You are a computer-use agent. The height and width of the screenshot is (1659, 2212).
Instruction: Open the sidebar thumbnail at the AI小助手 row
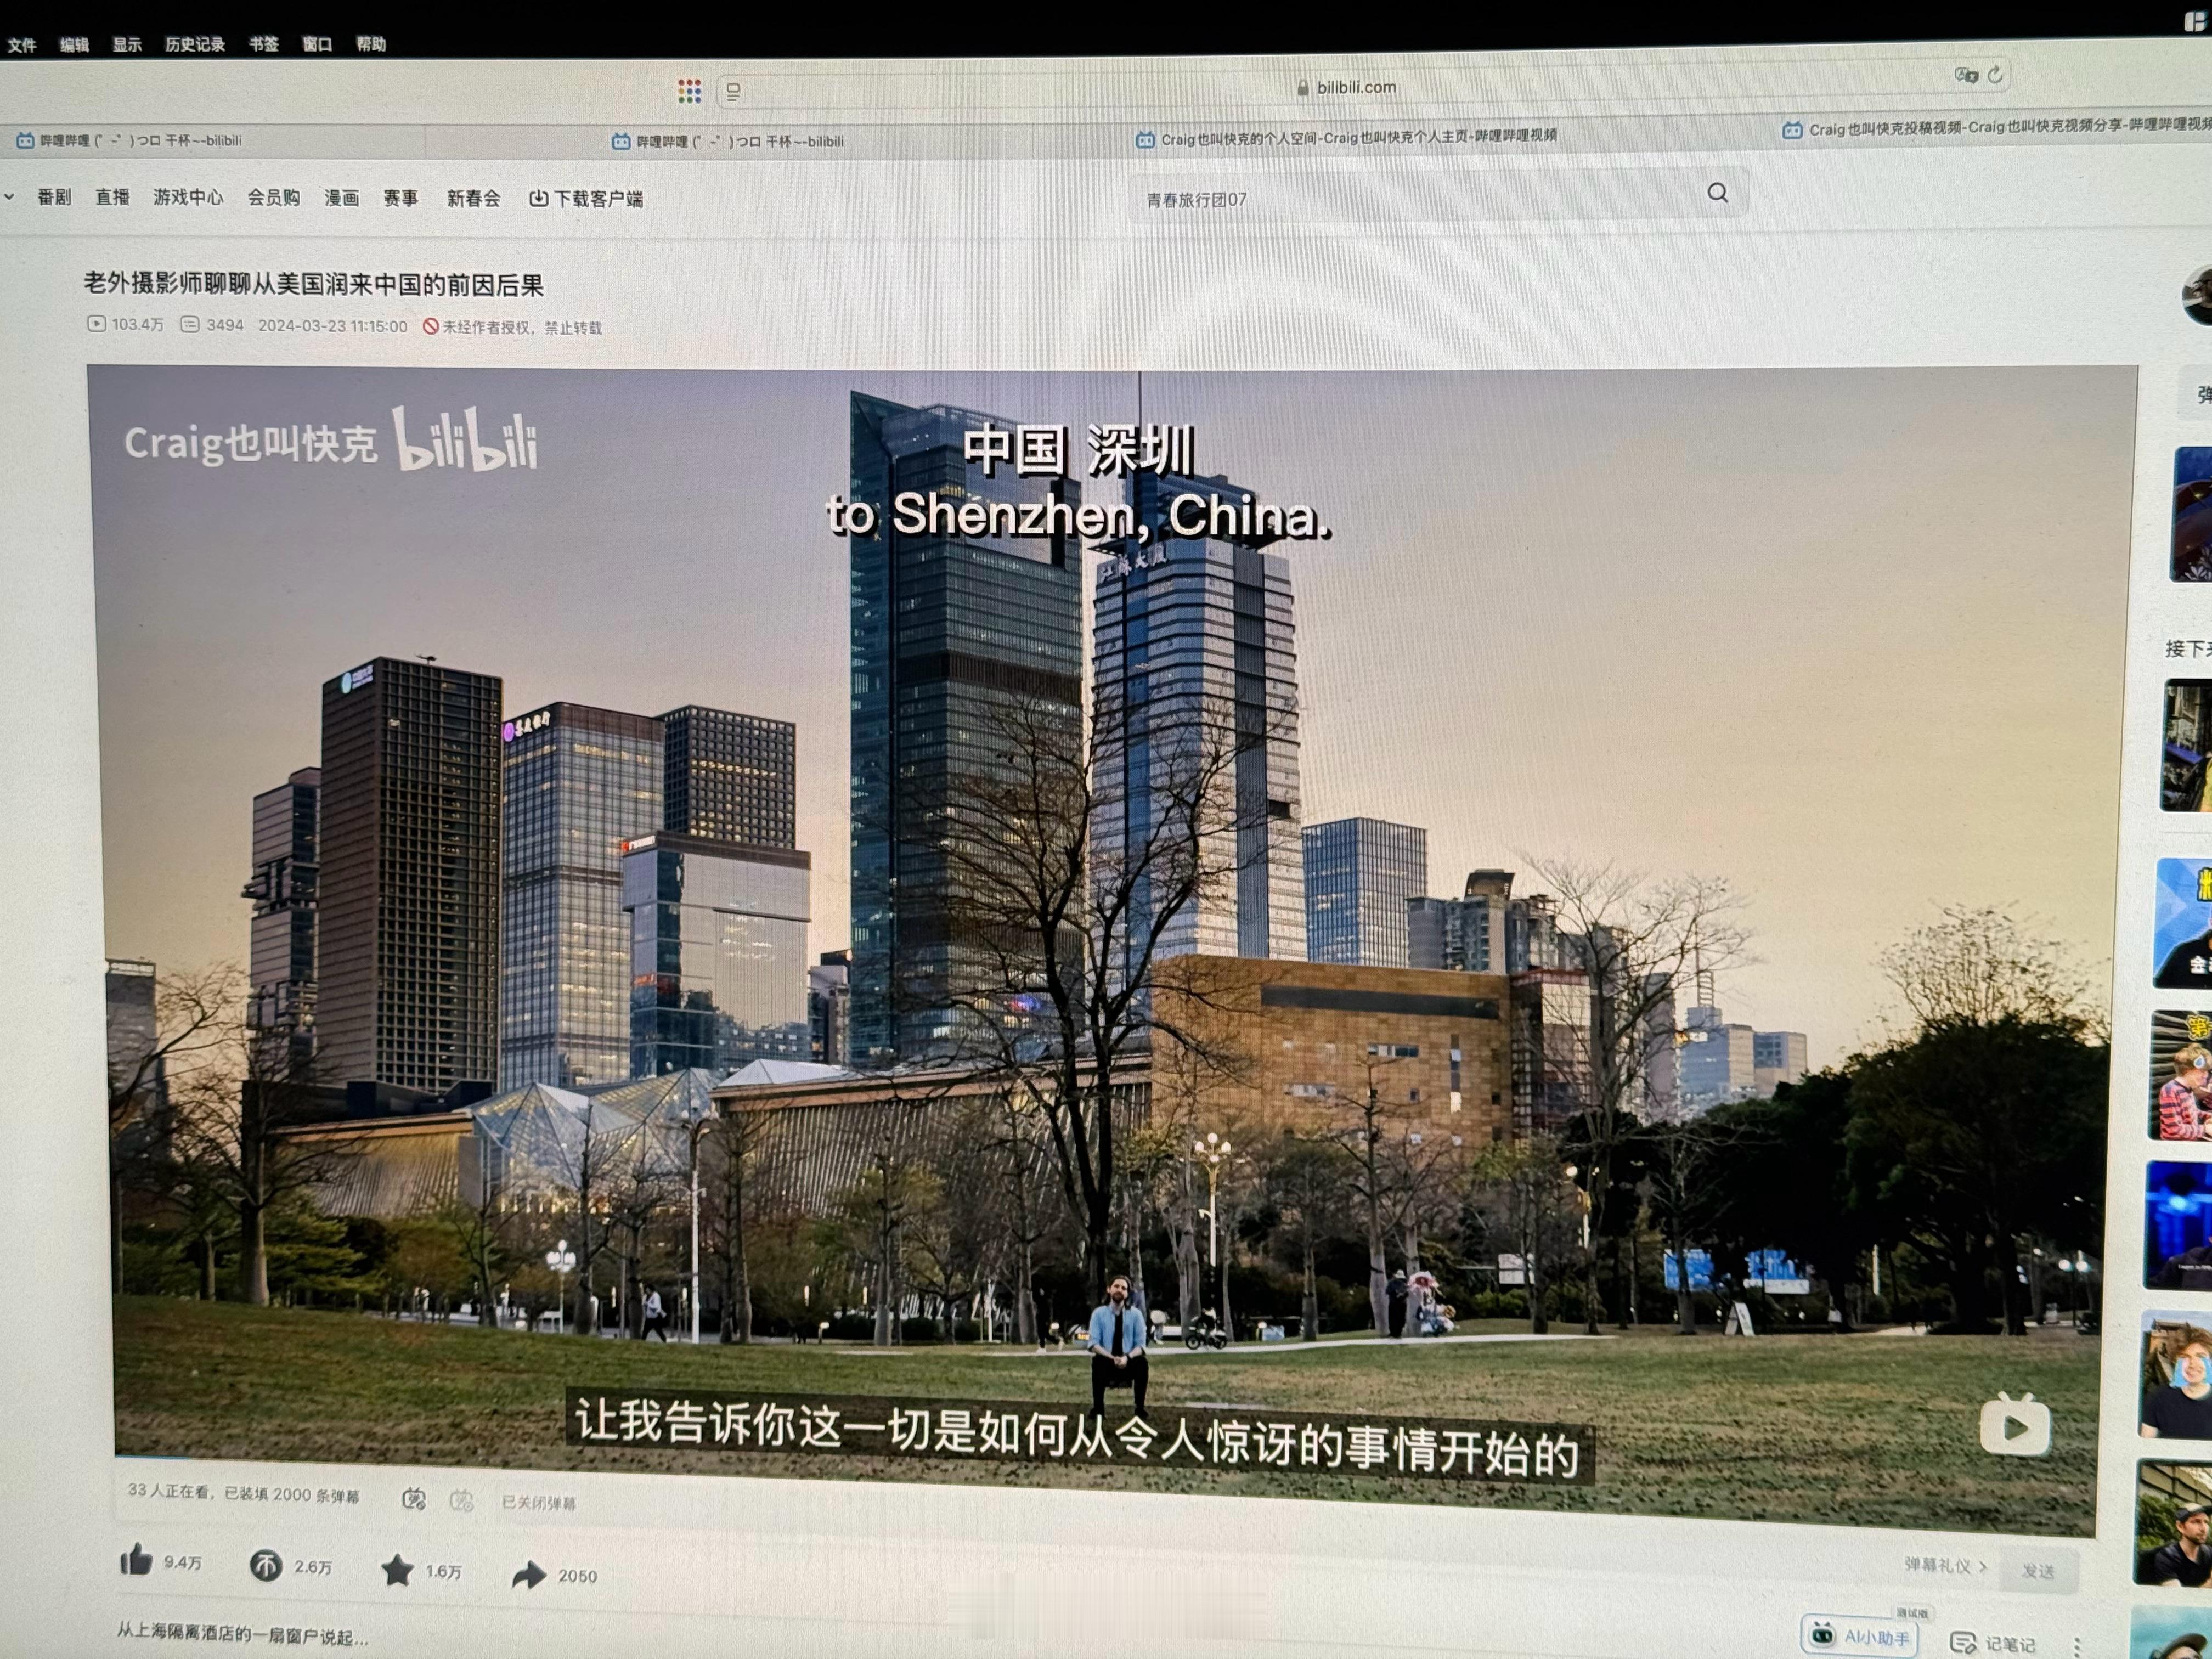2170,1633
